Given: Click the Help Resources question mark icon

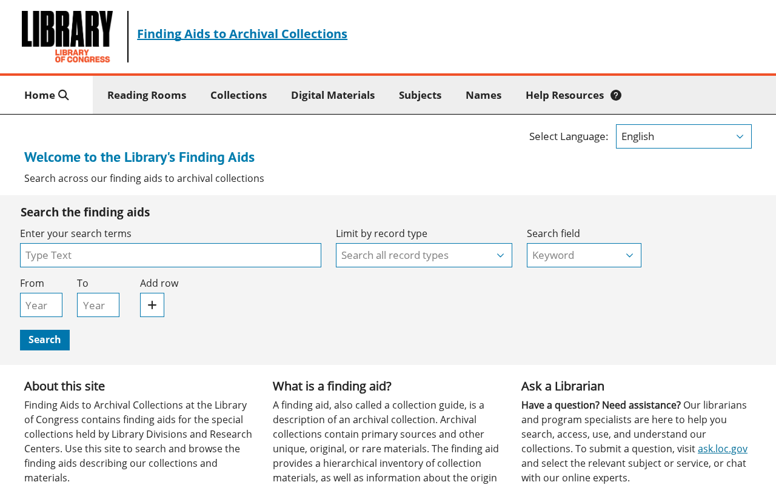Looking at the screenshot, I should [616, 95].
